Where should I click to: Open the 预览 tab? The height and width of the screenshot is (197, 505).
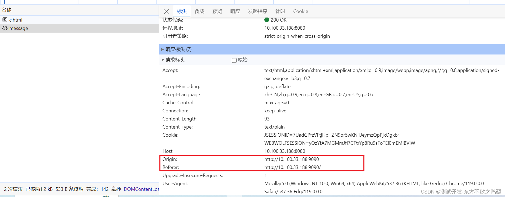pos(217,11)
